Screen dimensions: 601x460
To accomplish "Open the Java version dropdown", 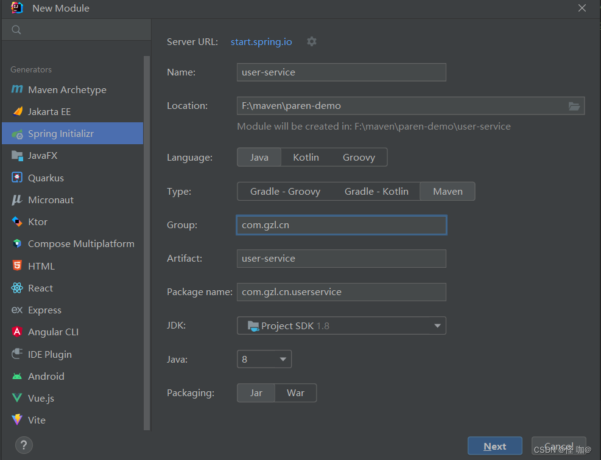I will [264, 359].
